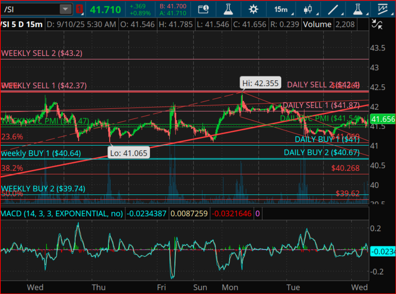The height and width of the screenshot is (294, 396).
Task: Click the 41.656 current price axis tag
Action: click(x=383, y=119)
